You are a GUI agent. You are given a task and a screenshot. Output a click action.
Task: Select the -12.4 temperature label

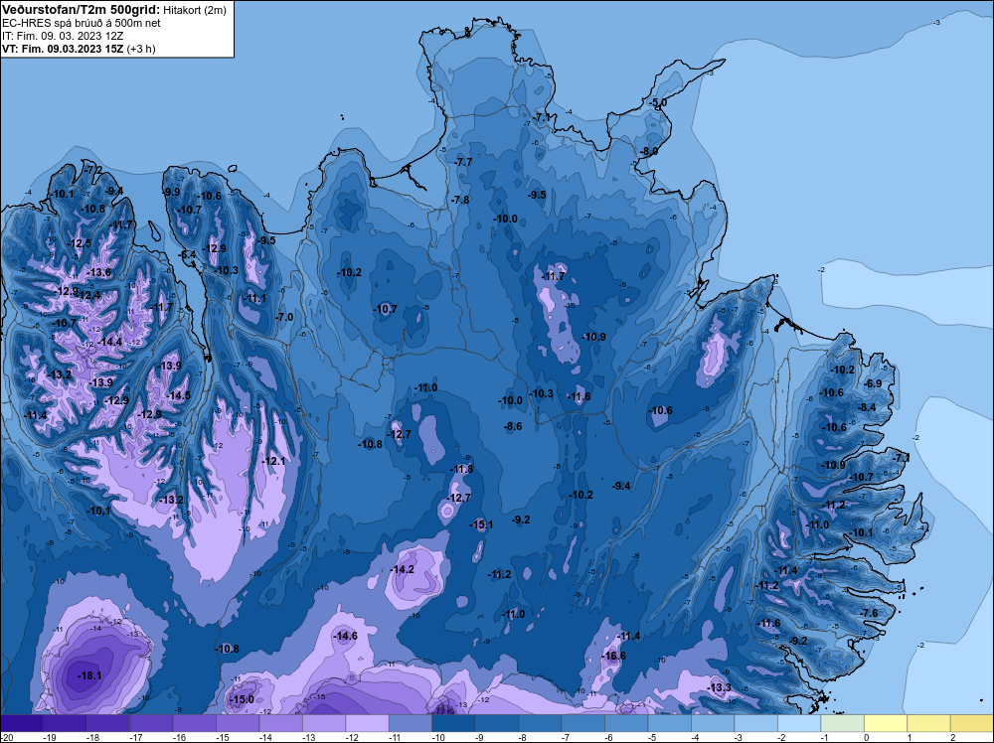click(88, 295)
